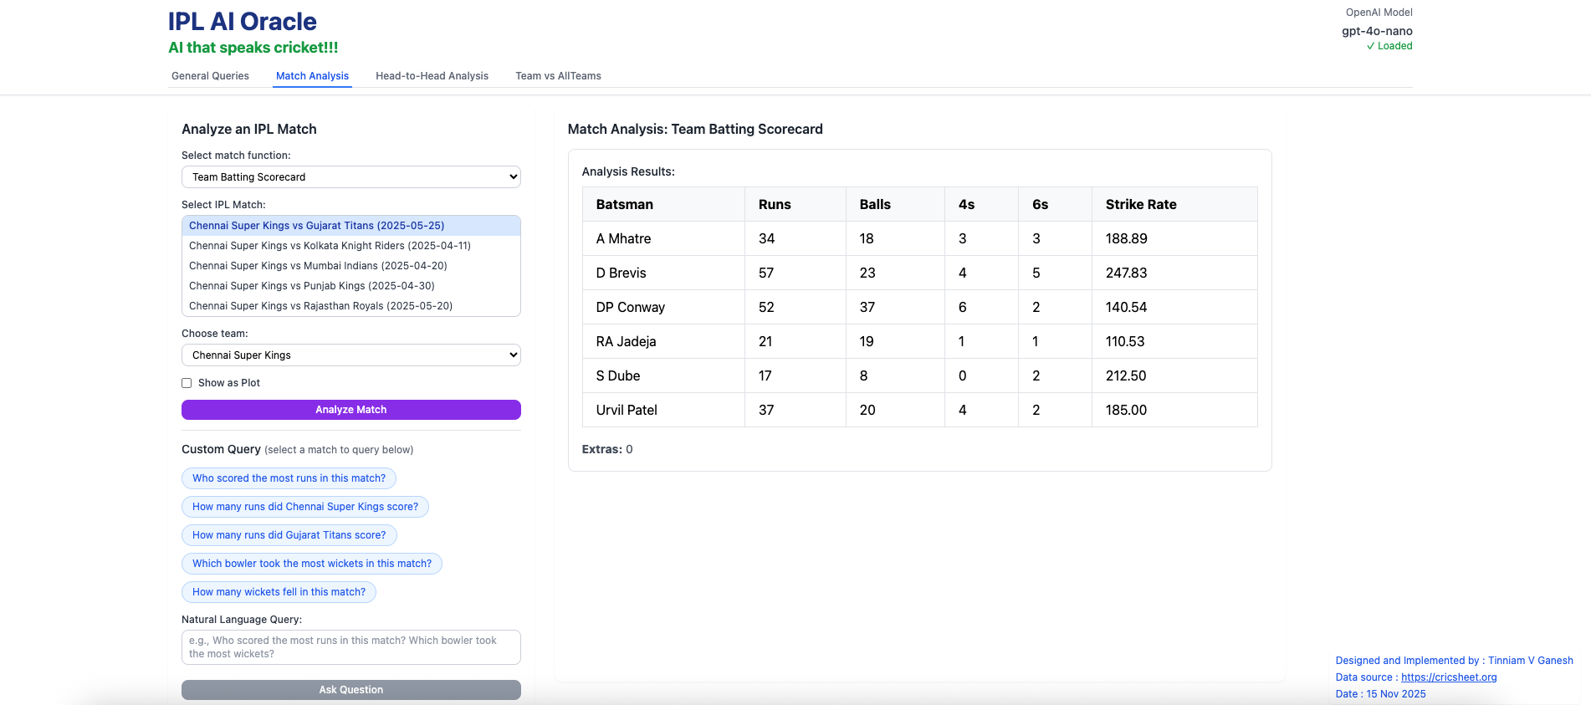This screenshot has width=1591, height=705.
Task: Open the General Queries tab
Action: pos(210,76)
